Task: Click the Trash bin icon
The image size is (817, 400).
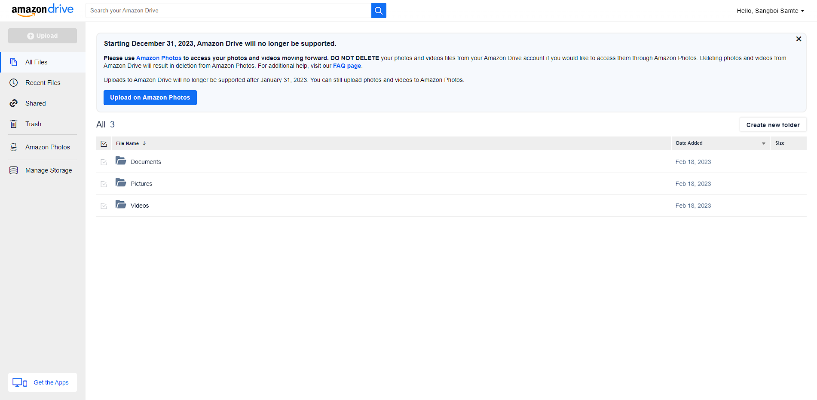Action: 14,124
